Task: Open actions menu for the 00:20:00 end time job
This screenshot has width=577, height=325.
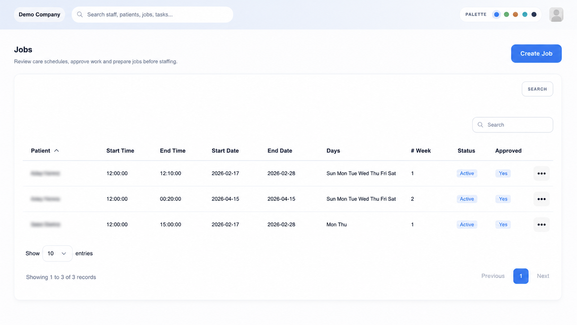Action: tap(541, 199)
